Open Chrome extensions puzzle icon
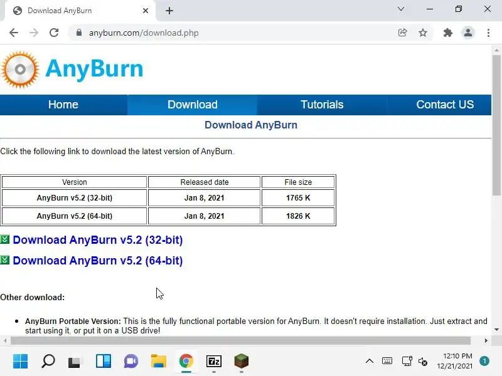Screen dimensions: 502x376 (x=447, y=33)
